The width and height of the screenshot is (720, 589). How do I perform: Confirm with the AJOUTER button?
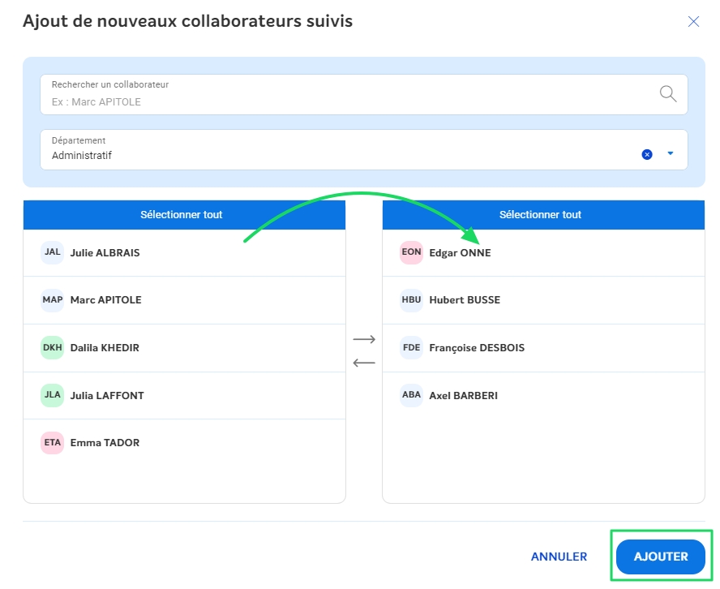coord(660,557)
